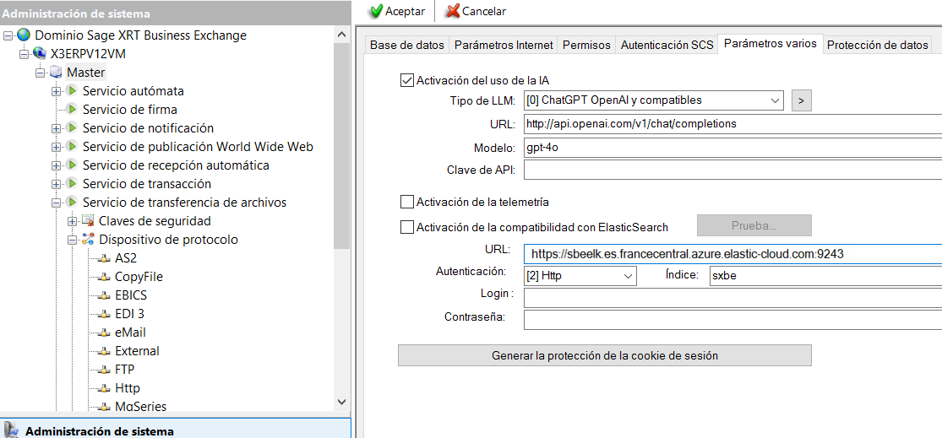Click the Clave de API input field
Screen dimensions: 942x438
coord(732,170)
